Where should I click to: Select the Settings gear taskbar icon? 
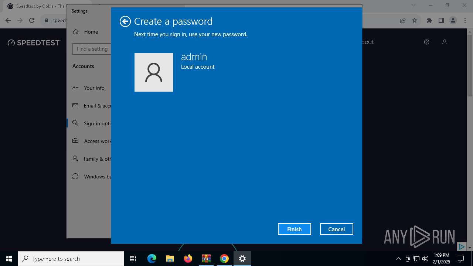(242, 259)
